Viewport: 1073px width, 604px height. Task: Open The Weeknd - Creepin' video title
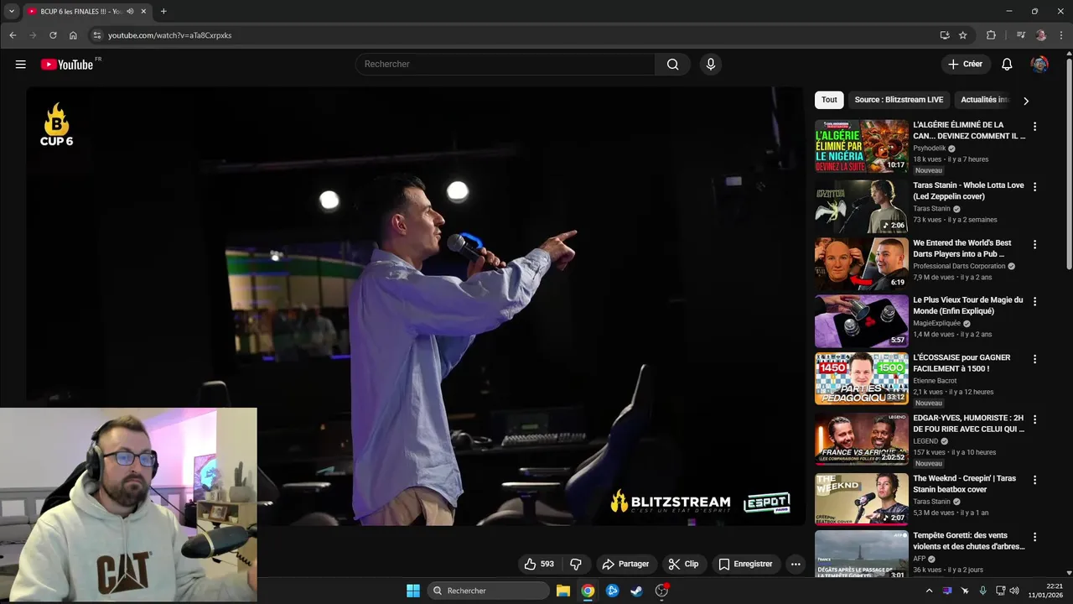click(964, 484)
